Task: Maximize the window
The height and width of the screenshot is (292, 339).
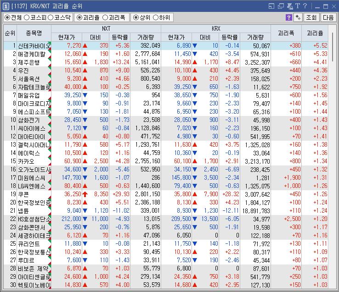Action: coord(326,6)
